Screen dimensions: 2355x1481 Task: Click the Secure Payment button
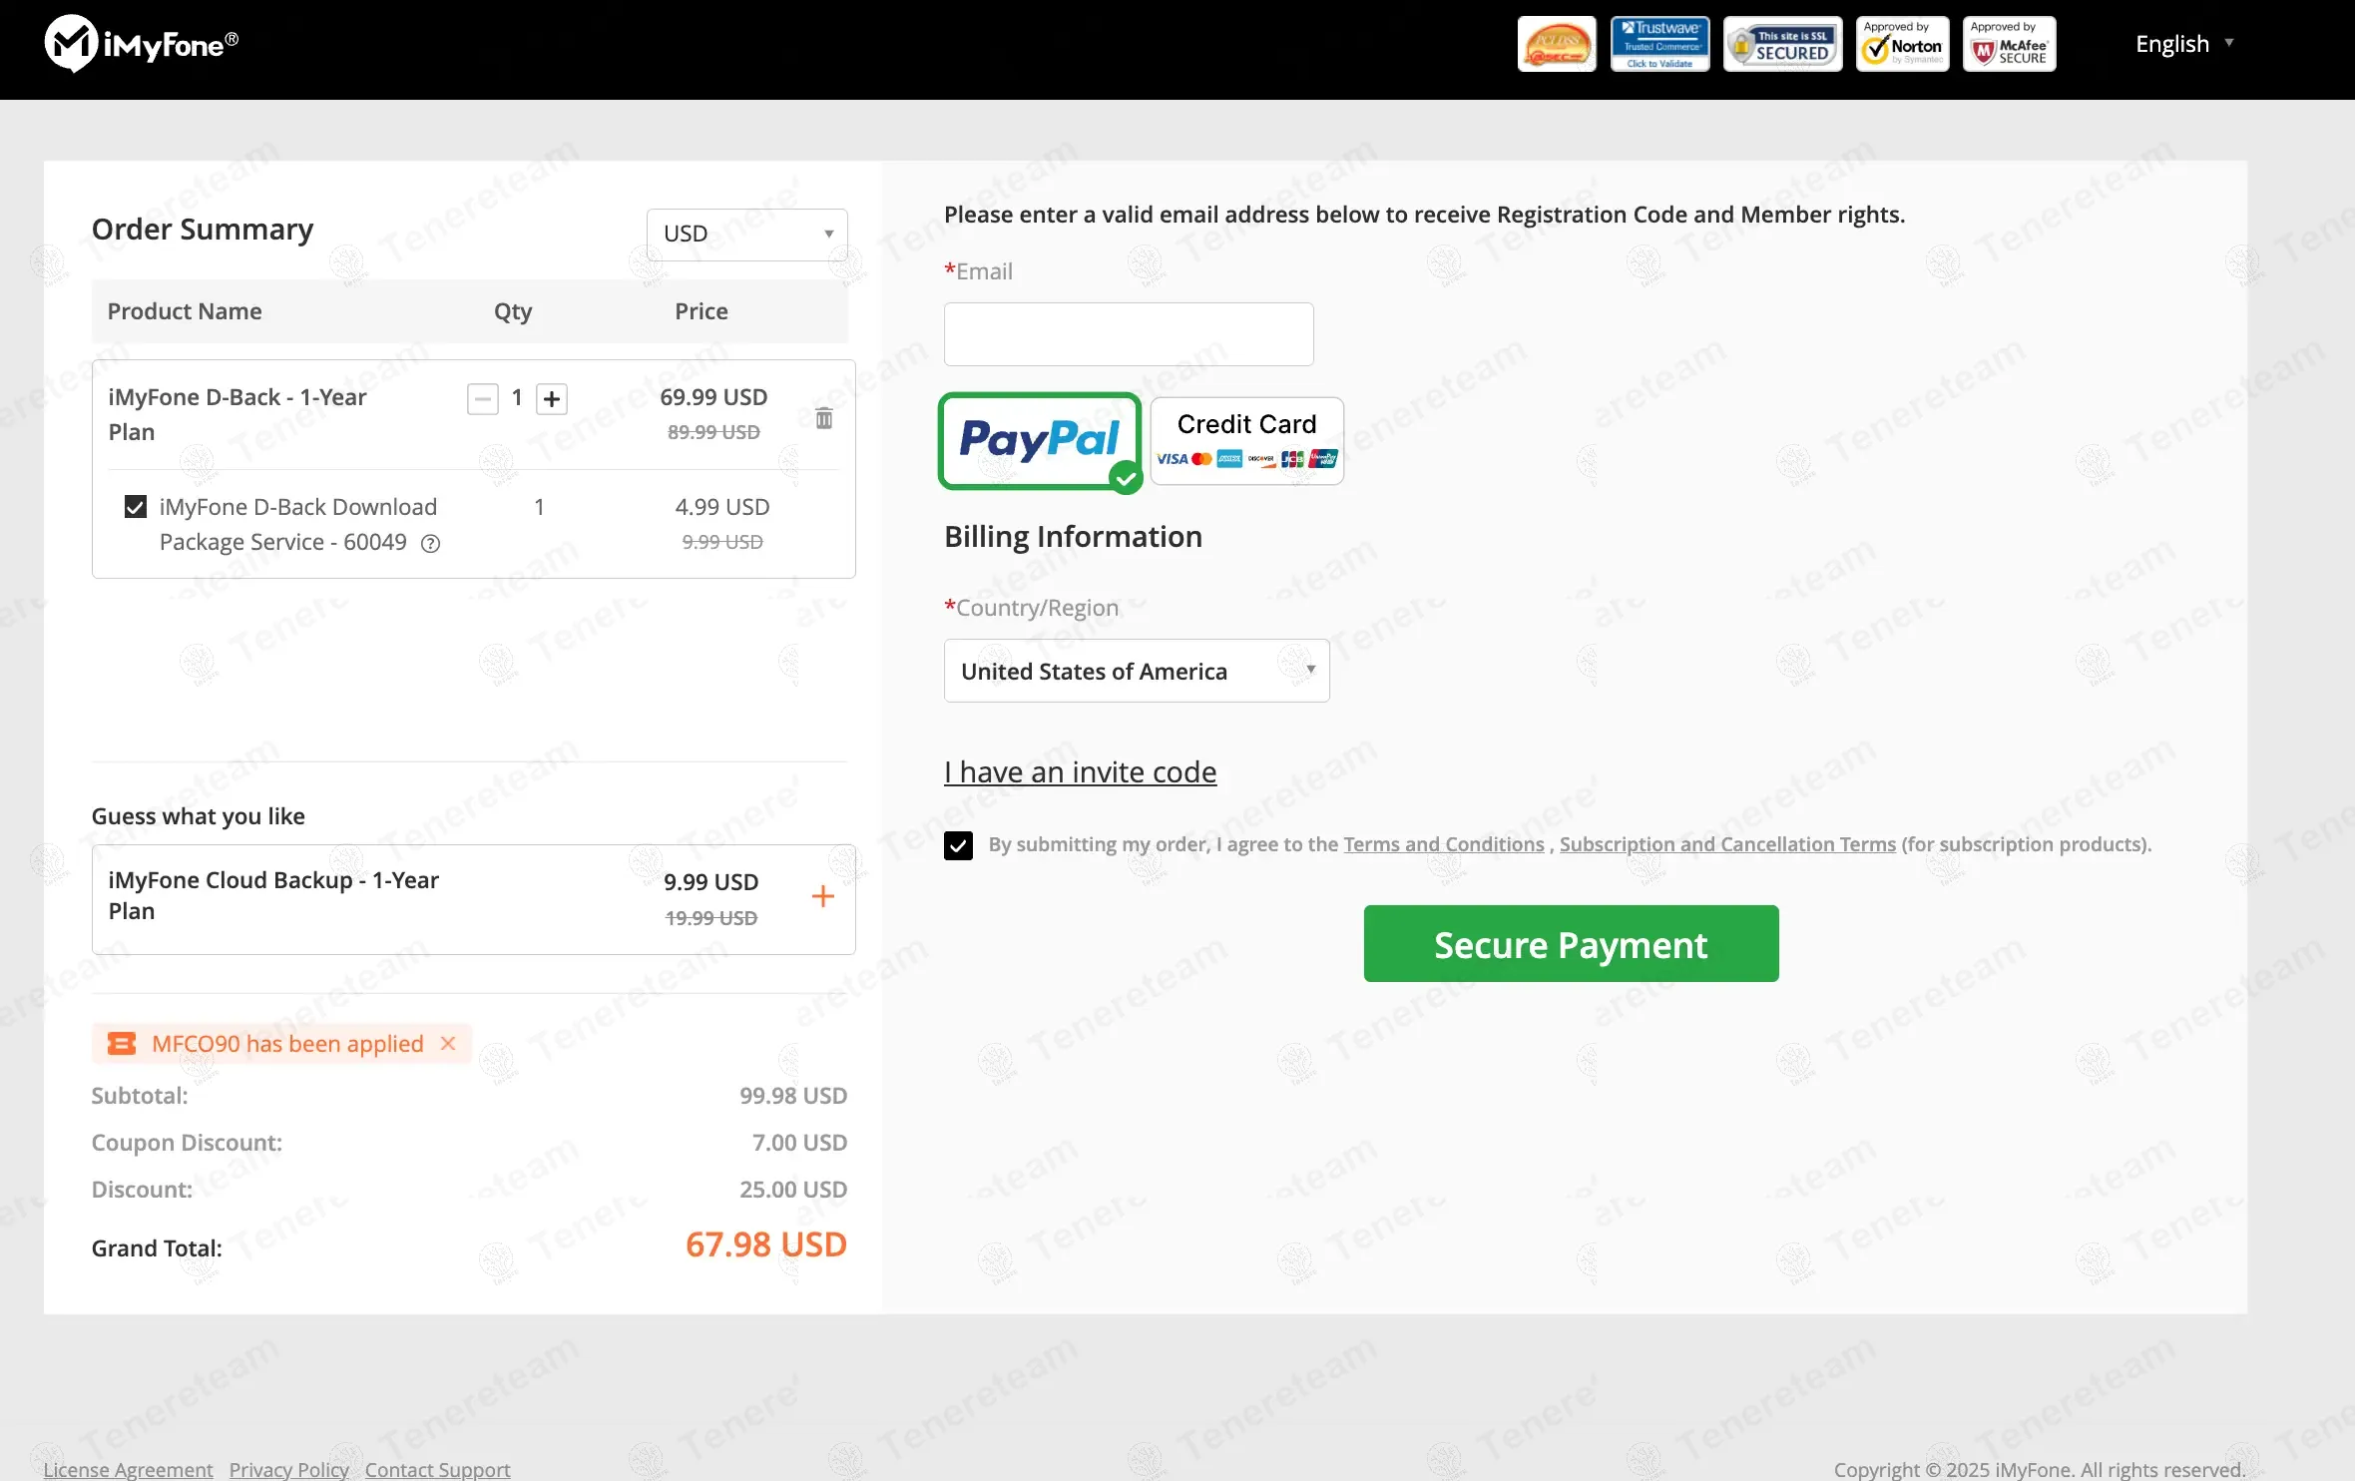(x=1571, y=944)
